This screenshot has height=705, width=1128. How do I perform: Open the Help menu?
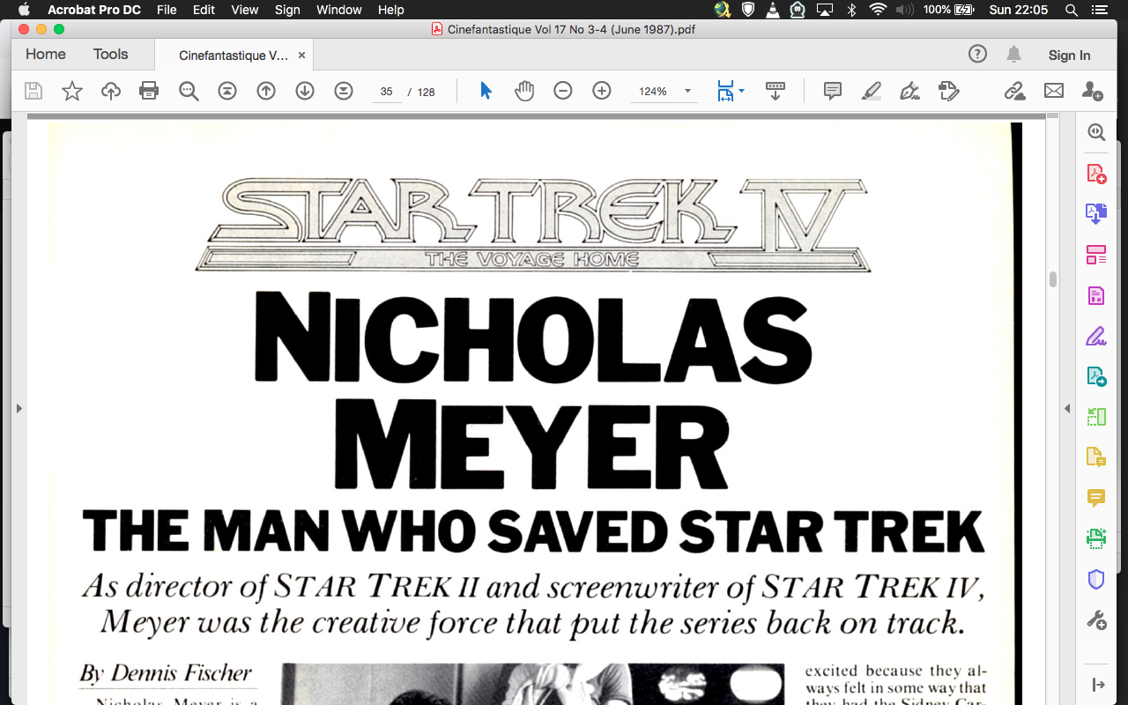click(x=390, y=10)
